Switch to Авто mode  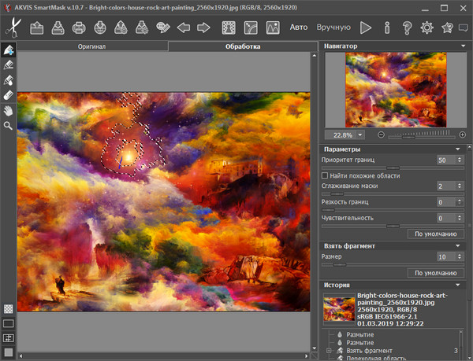[299, 28]
